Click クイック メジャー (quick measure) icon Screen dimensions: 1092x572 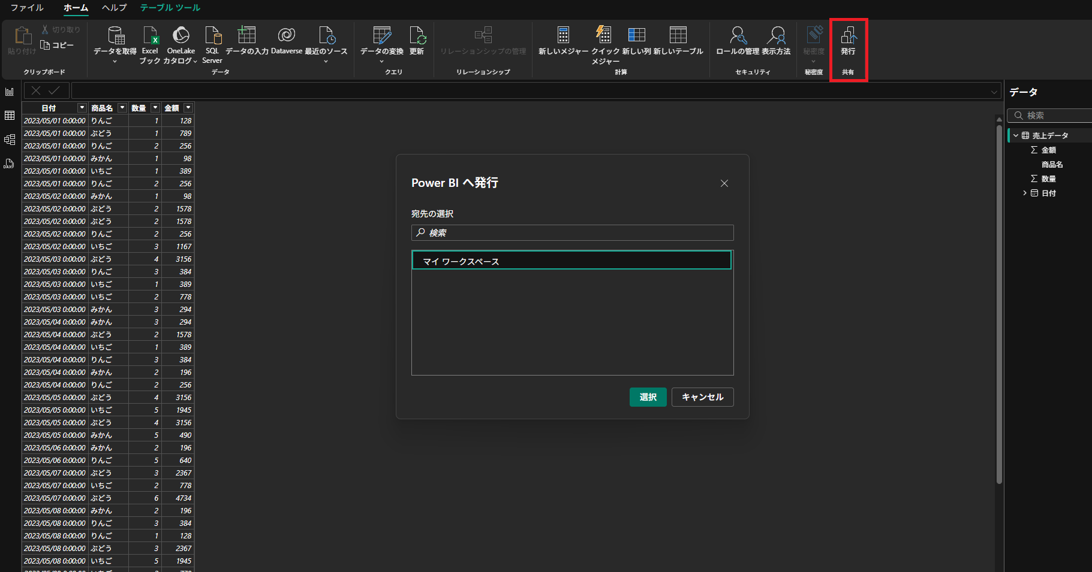click(605, 44)
